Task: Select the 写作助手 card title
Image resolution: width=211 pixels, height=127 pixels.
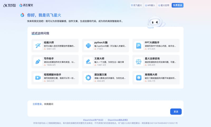Action: tap(49, 58)
